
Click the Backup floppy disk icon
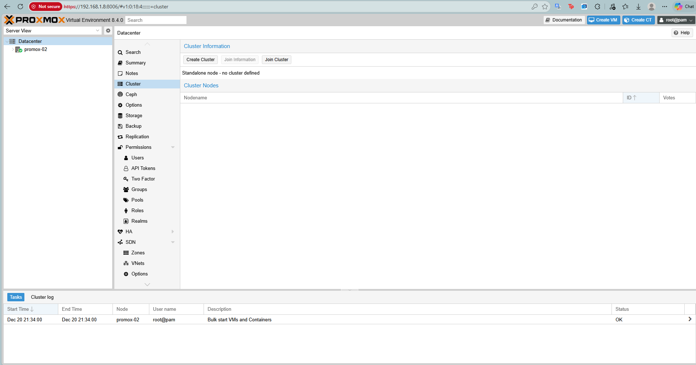coord(120,126)
